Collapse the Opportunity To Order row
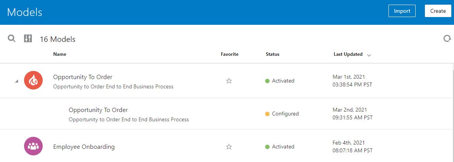 point(16,81)
